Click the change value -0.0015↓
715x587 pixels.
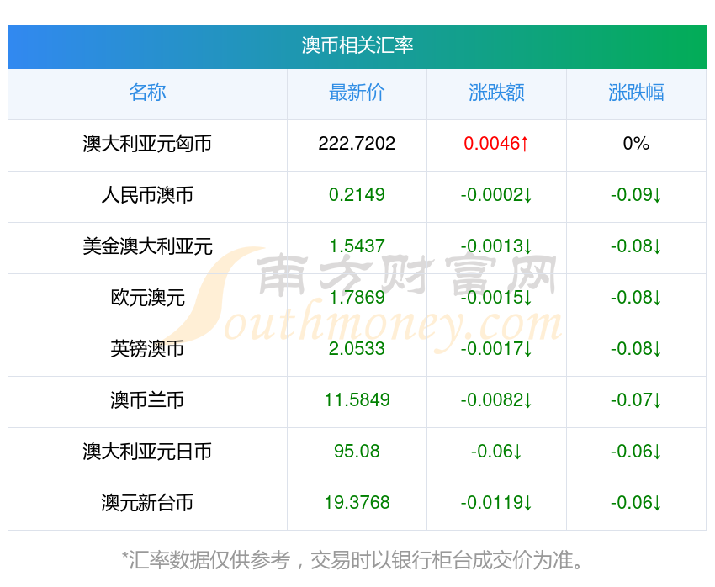tap(496, 298)
